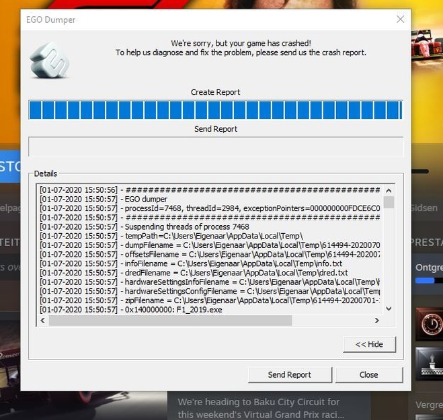Screen dimensions: 443x420
Task: Click the horizontal scroll right arrow
Action: pos(377,321)
